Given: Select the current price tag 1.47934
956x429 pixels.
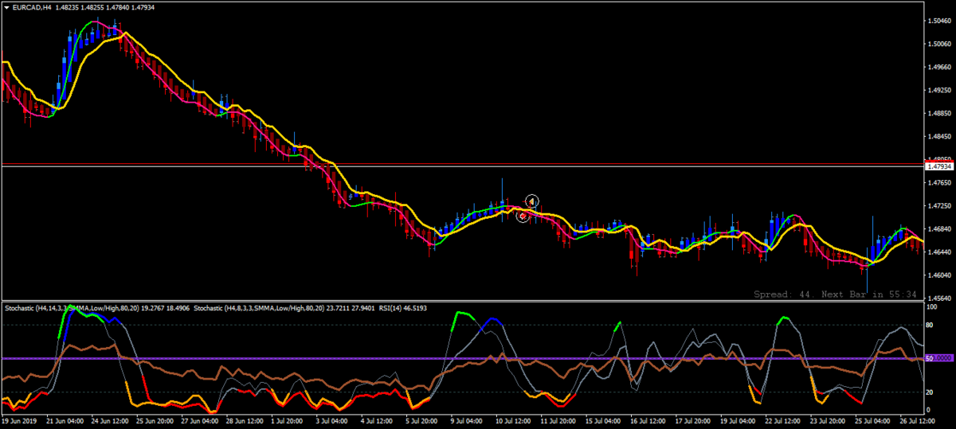Looking at the screenshot, I should (940, 166).
